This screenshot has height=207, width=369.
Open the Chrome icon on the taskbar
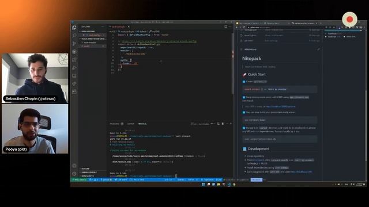(234, 185)
